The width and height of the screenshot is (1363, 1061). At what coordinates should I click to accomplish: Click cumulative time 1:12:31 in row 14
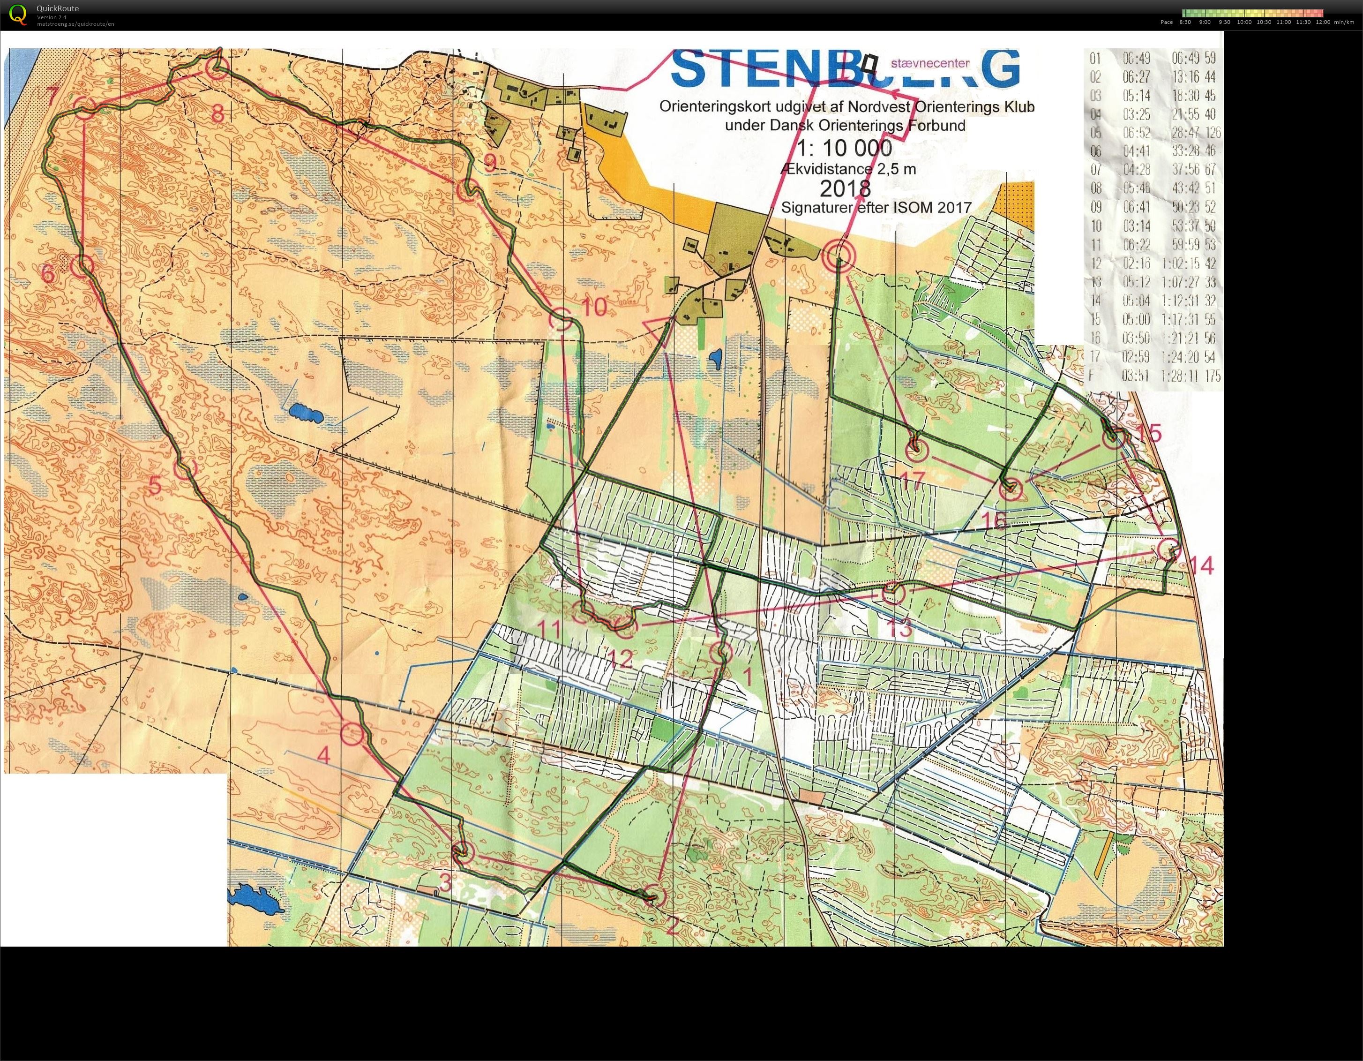coord(1180,301)
